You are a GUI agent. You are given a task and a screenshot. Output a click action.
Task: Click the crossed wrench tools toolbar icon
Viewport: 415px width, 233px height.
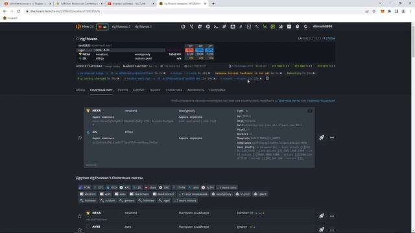pos(281,27)
